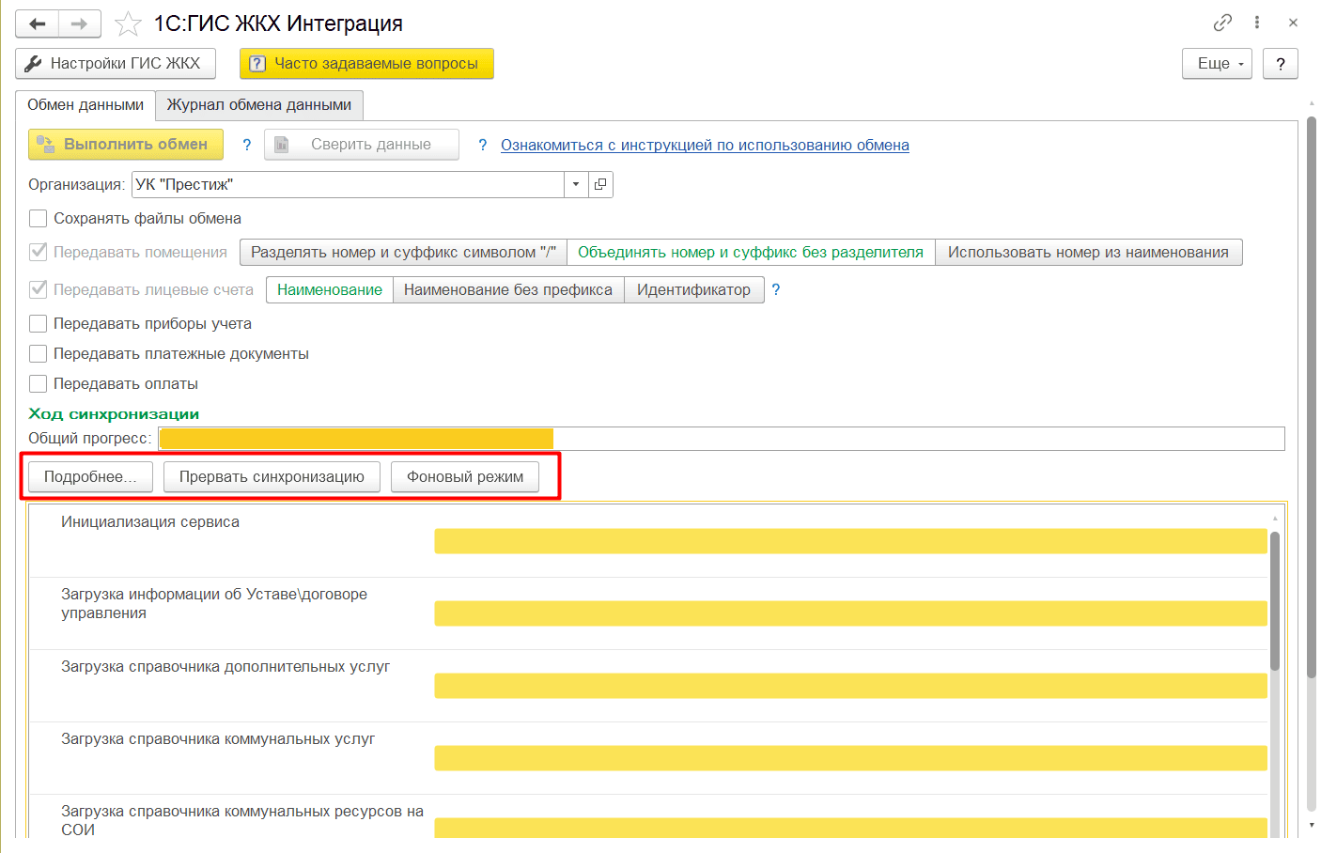The width and height of the screenshot is (1321, 853).
Task: Toggle the Передавать оплаты checkbox
Action: point(39,384)
